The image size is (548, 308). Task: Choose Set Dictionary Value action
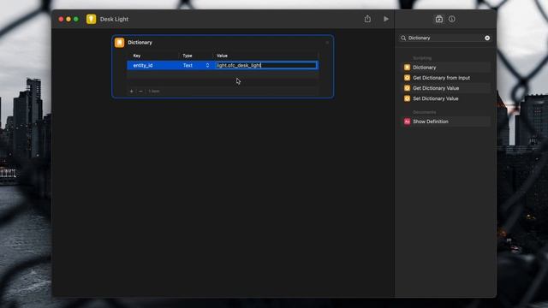pos(445,99)
